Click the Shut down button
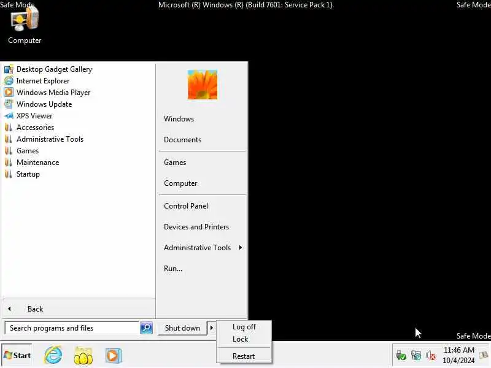The width and height of the screenshot is (491, 368). (x=182, y=328)
